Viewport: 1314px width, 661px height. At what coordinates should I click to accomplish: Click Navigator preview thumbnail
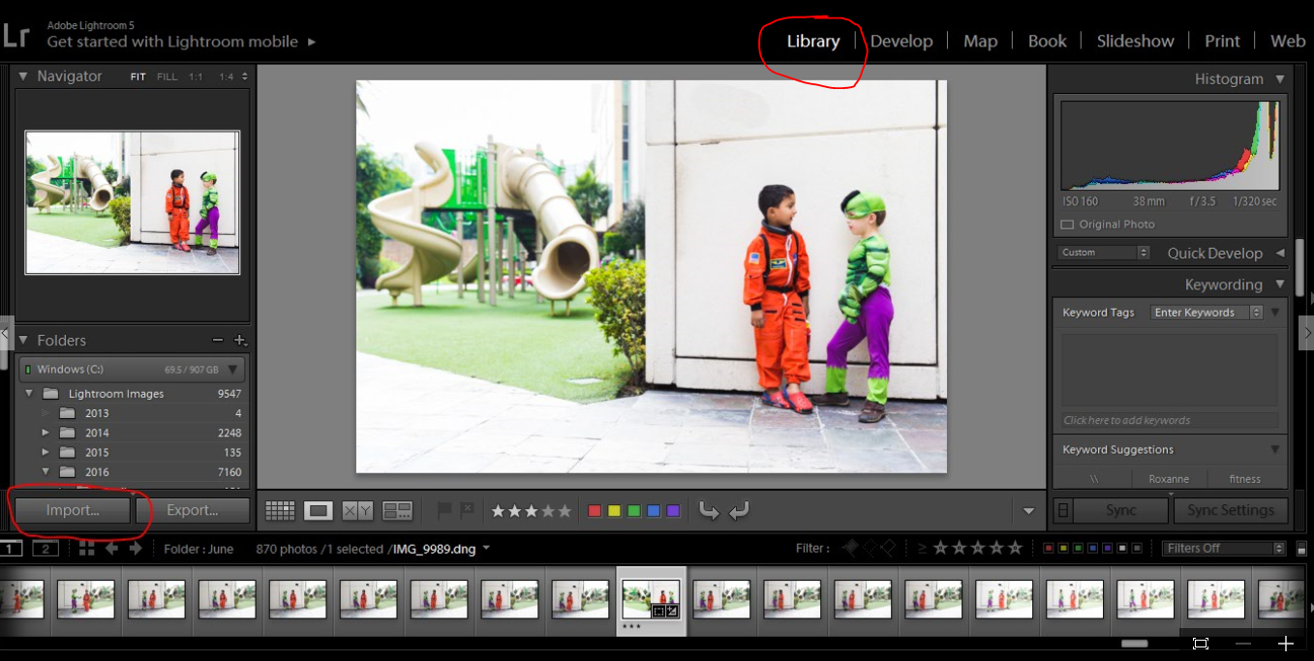(x=133, y=202)
